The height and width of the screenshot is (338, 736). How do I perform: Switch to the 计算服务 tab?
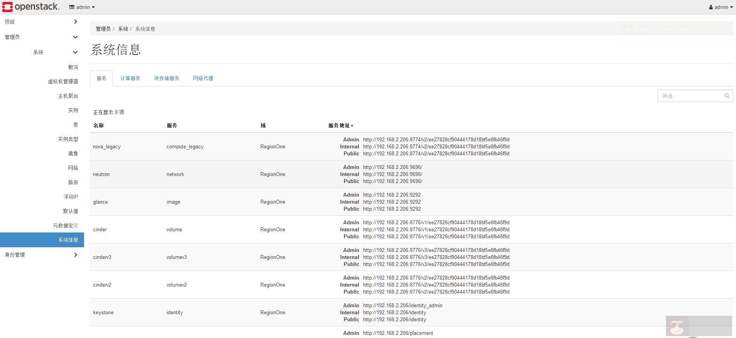pos(130,78)
